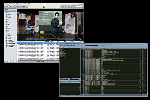Image resolution: width=150 pixels, height=100 pixels.
Task: Adjust the iTunes volume slider
Action: (21, 6)
